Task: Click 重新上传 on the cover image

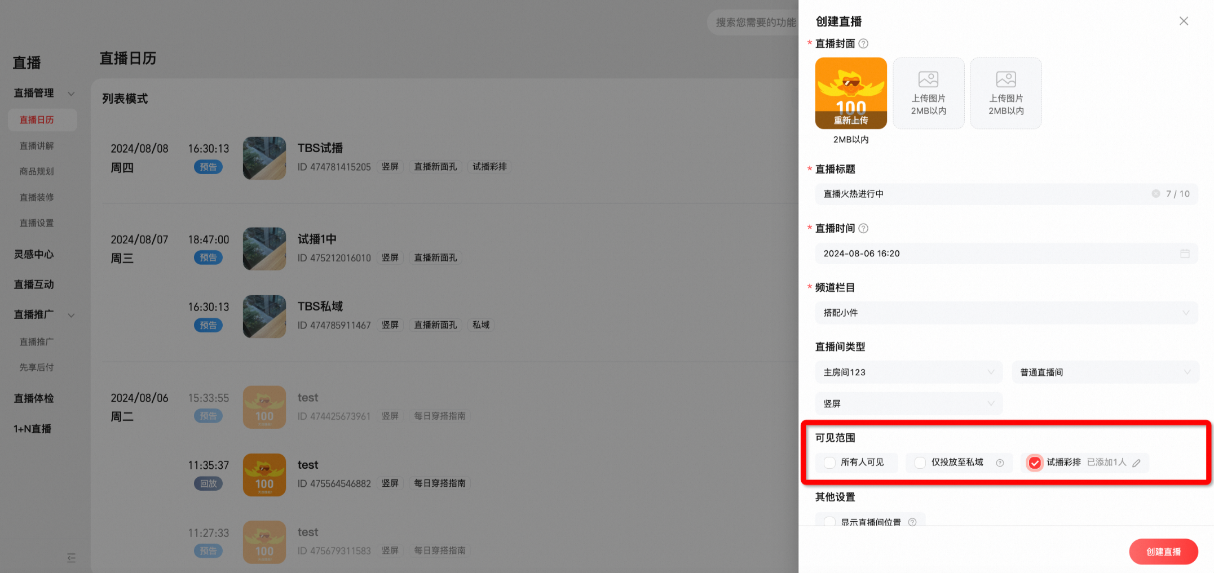Action: click(x=851, y=120)
